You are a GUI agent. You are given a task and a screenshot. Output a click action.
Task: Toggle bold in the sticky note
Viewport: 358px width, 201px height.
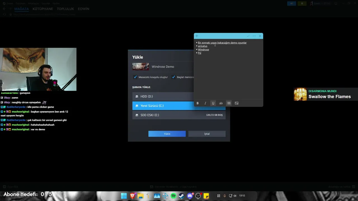(x=197, y=103)
